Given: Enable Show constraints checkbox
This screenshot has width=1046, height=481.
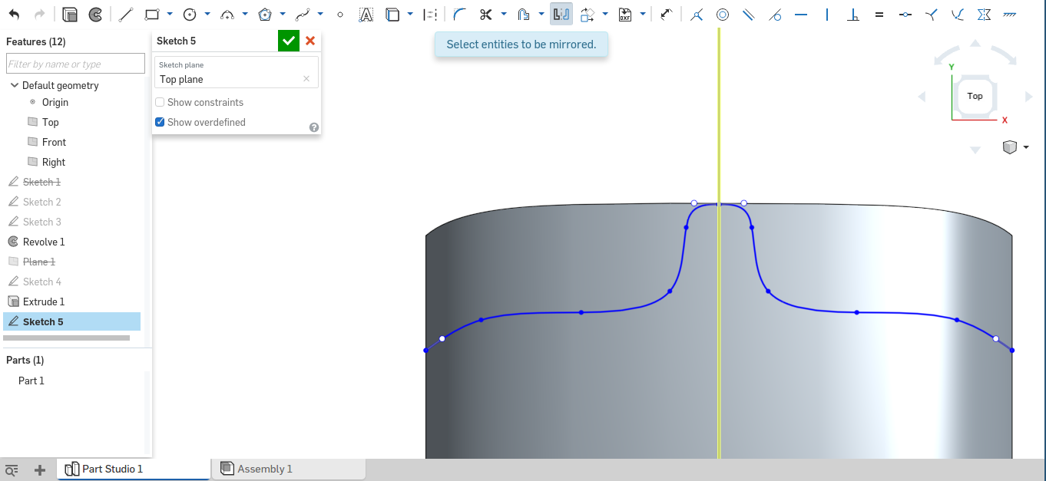Looking at the screenshot, I should click(160, 102).
